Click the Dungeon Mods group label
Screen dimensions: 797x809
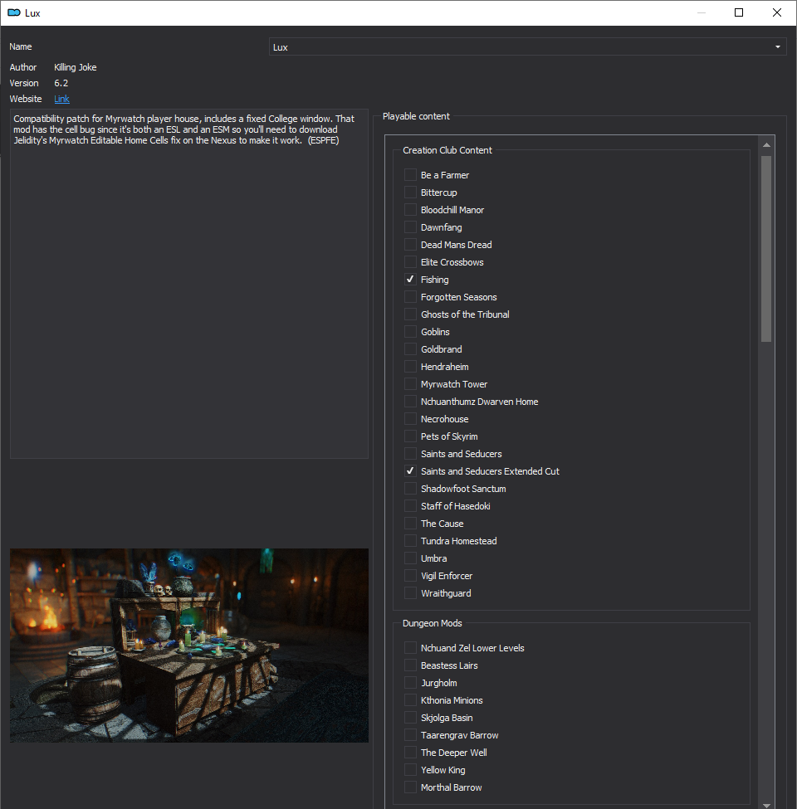pyautogui.click(x=433, y=623)
